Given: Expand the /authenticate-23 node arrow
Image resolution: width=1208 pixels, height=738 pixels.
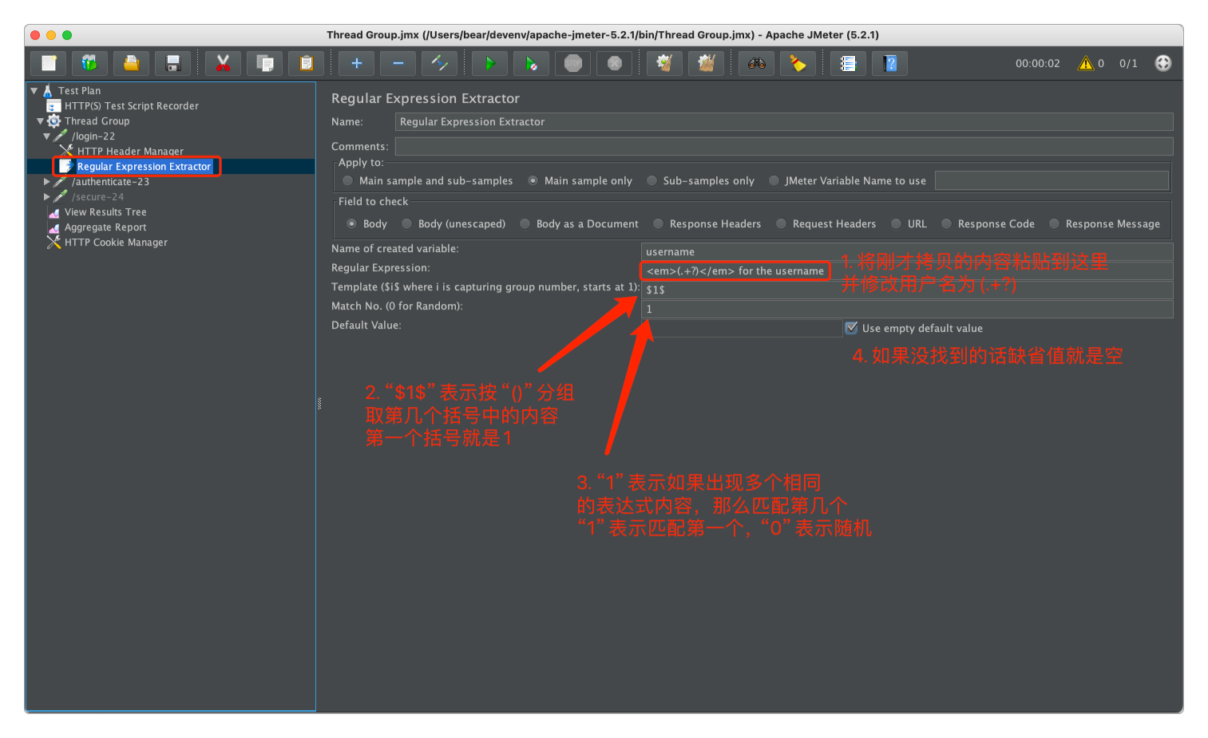Looking at the screenshot, I should (47, 182).
